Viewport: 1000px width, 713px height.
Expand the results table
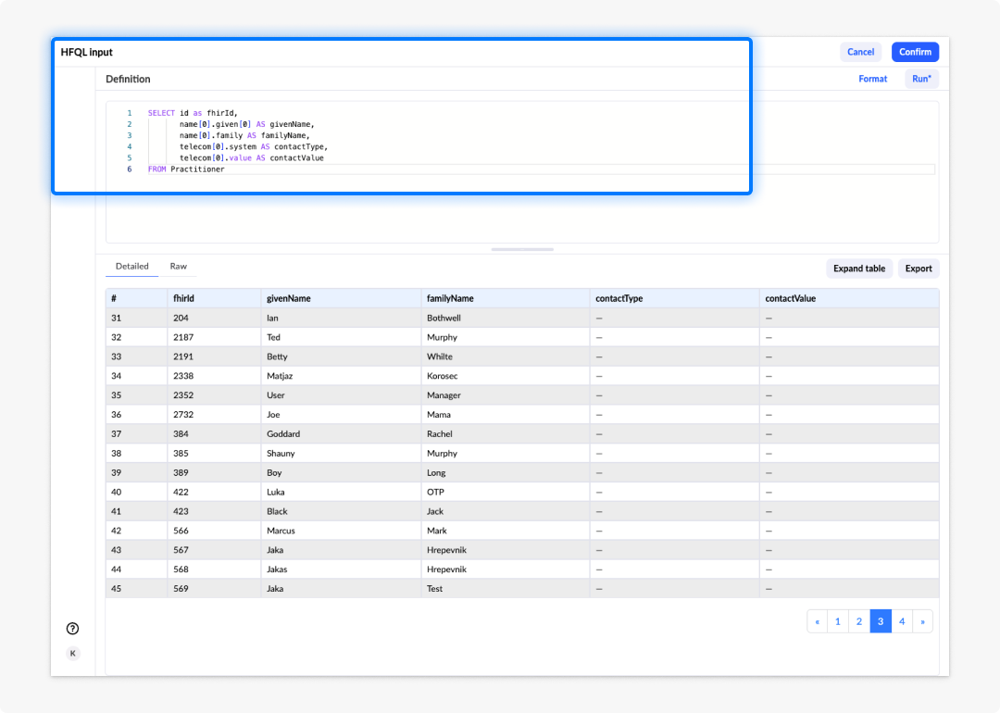(x=859, y=269)
